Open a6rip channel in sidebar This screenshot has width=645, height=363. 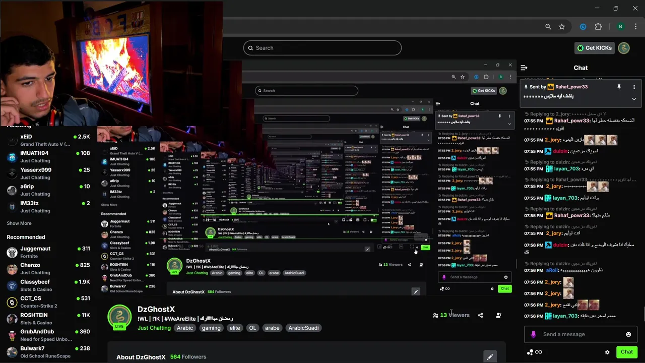pos(48,190)
